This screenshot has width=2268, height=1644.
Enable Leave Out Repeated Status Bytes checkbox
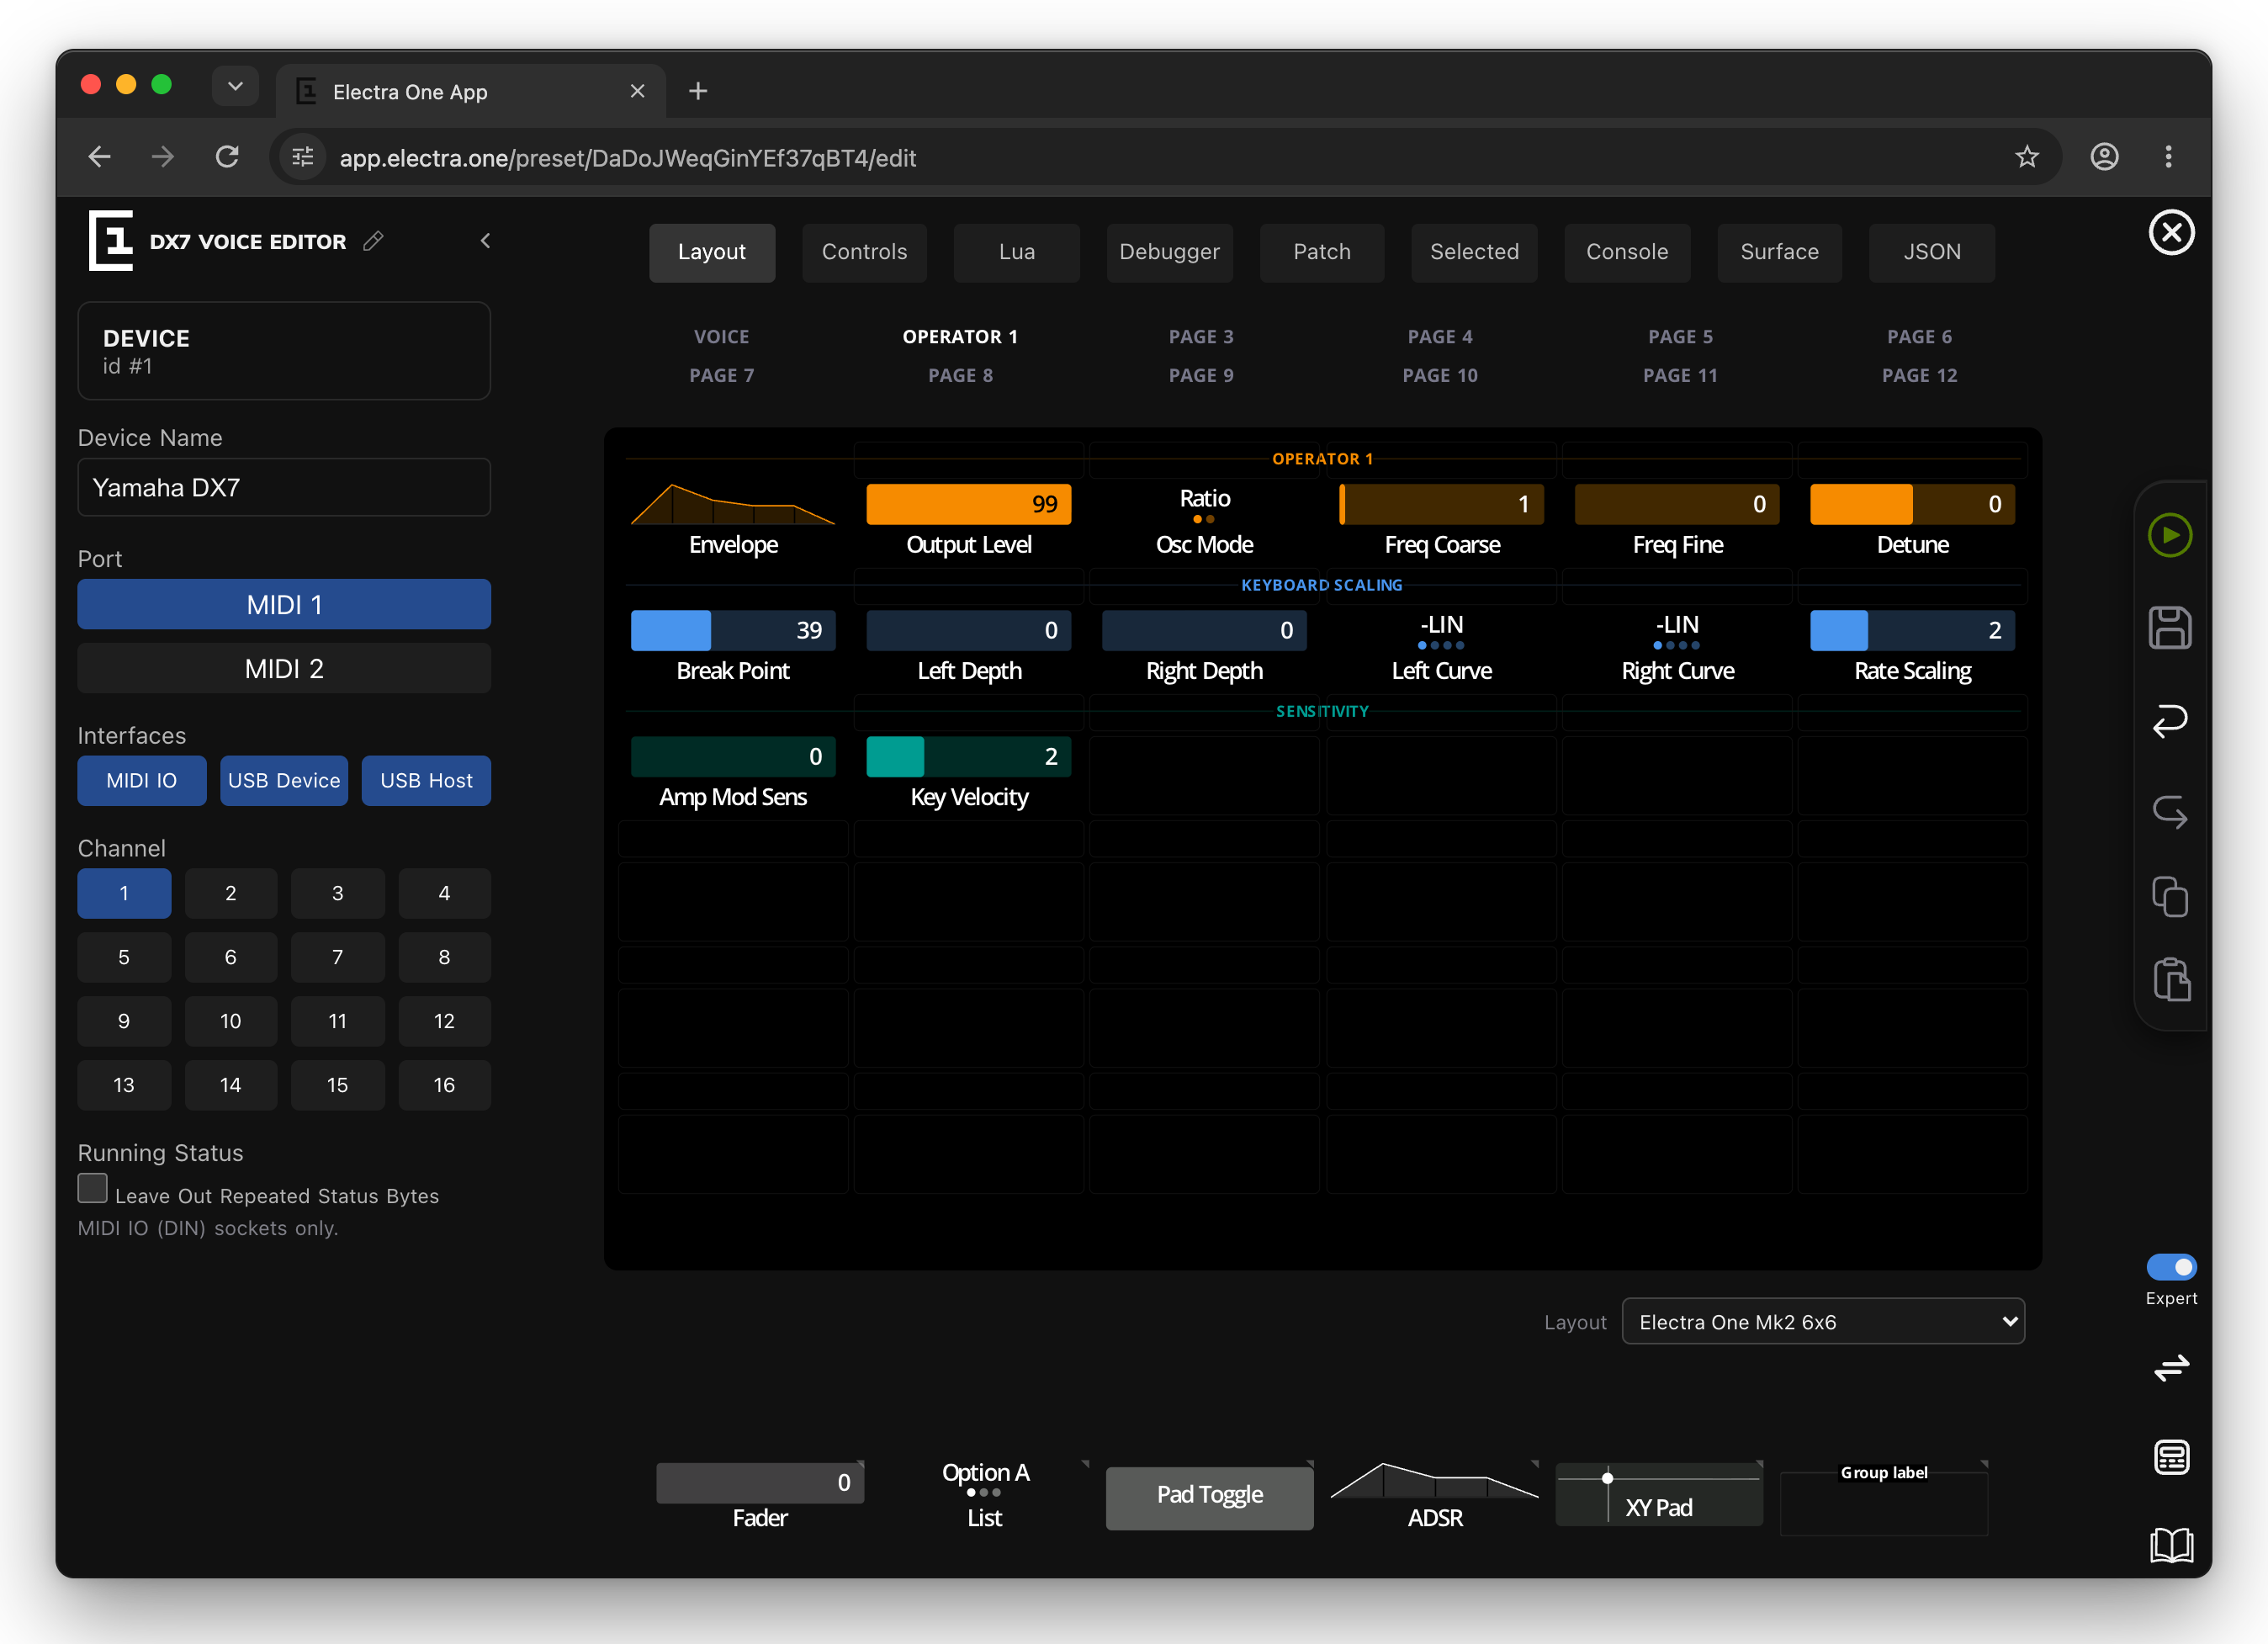click(x=92, y=1188)
